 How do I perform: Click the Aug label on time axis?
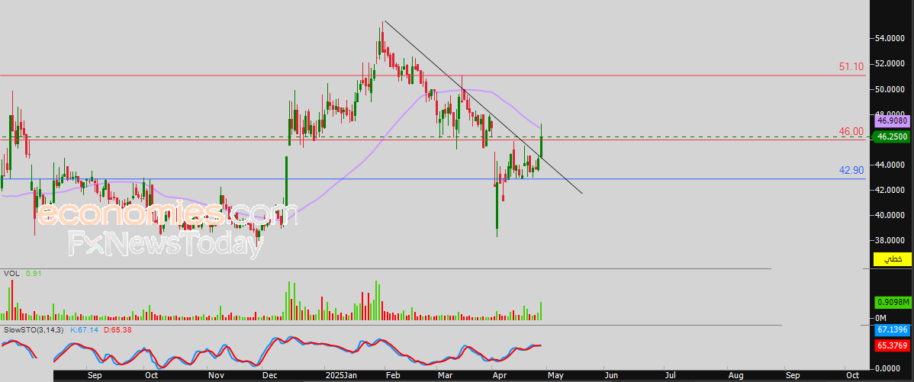point(737,376)
